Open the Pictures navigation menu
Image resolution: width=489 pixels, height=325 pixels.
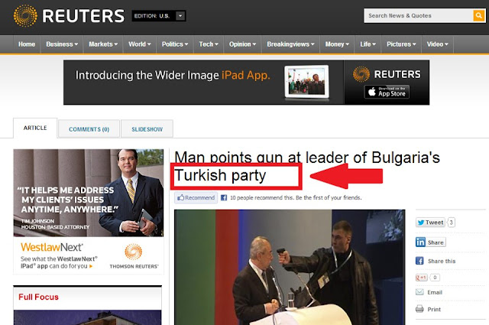[401, 44]
